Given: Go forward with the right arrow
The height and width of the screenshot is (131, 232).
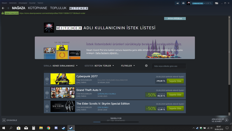Looking at the screenshot, I should click(8, 8).
